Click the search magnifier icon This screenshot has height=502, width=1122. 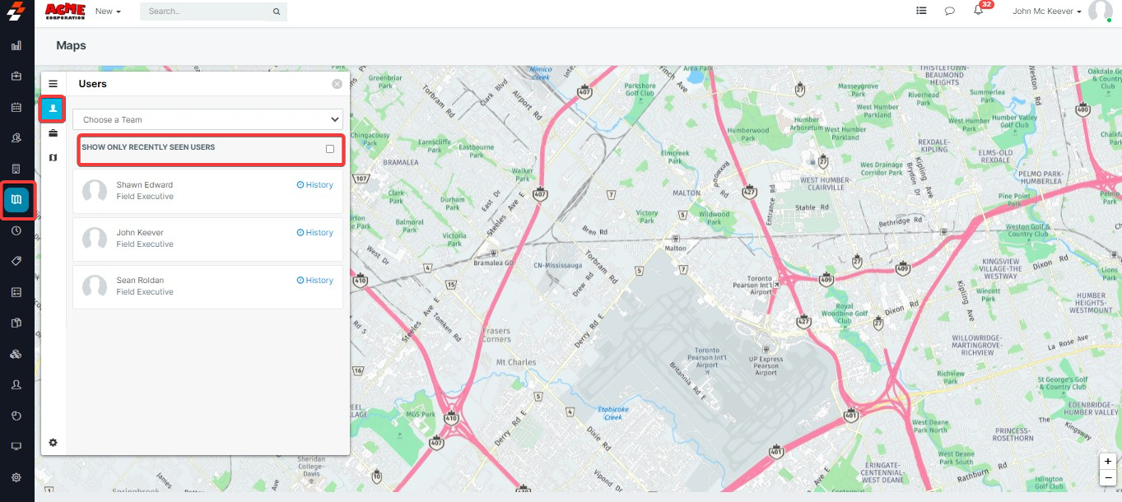pyautogui.click(x=276, y=12)
